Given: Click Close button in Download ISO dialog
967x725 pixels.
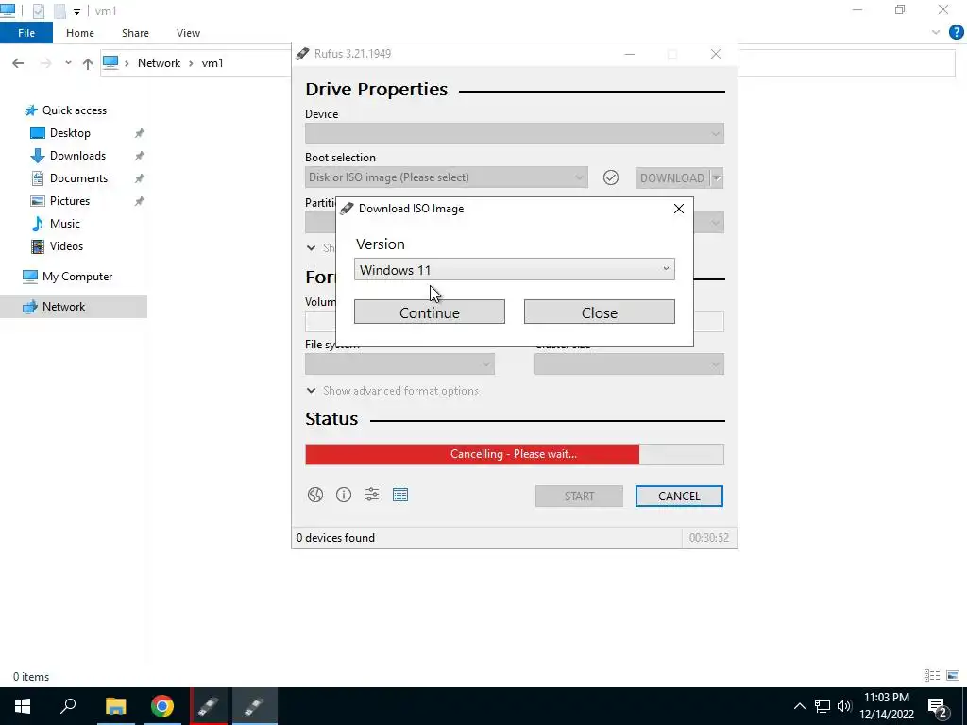Looking at the screenshot, I should click(600, 312).
